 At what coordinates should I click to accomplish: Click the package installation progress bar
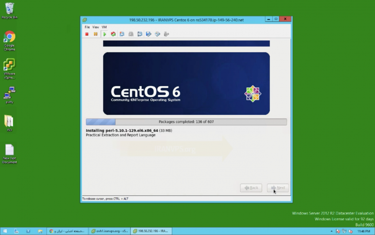[186, 122]
